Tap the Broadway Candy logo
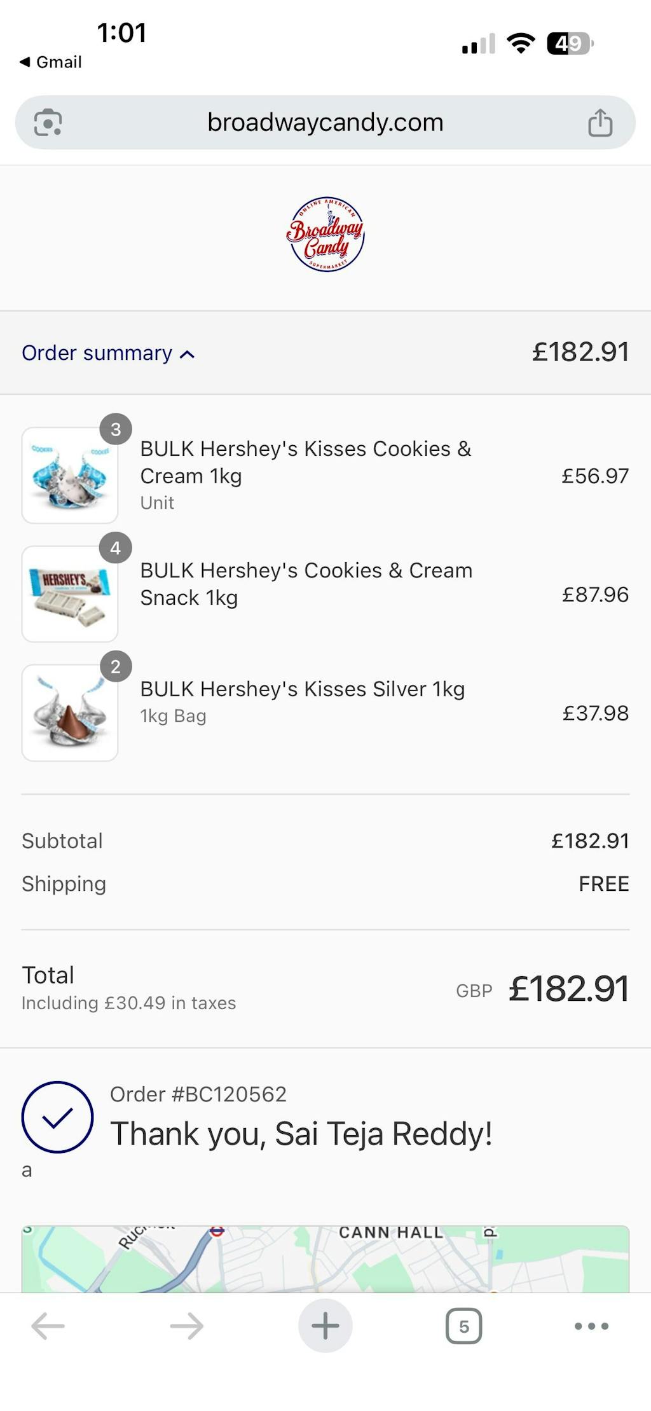651x1411 pixels. pyautogui.click(x=325, y=234)
